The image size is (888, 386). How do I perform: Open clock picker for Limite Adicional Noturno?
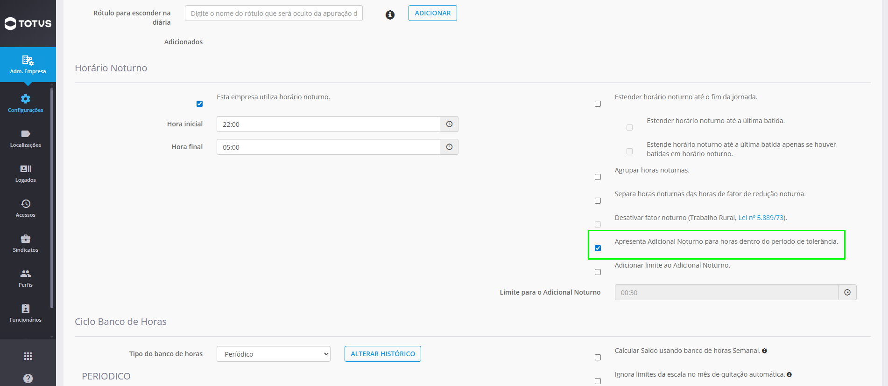[x=847, y=292]
